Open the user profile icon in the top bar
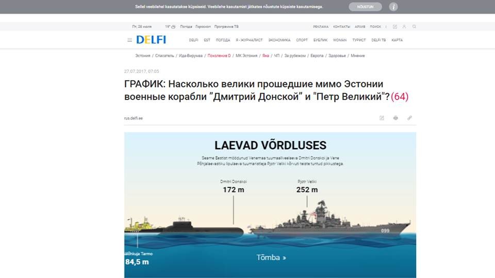The width and height of the screenshot is (495, 278). [x=404, y=27]
